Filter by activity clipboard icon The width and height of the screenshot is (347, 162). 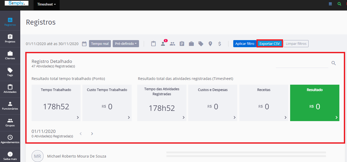pos(153,44)
